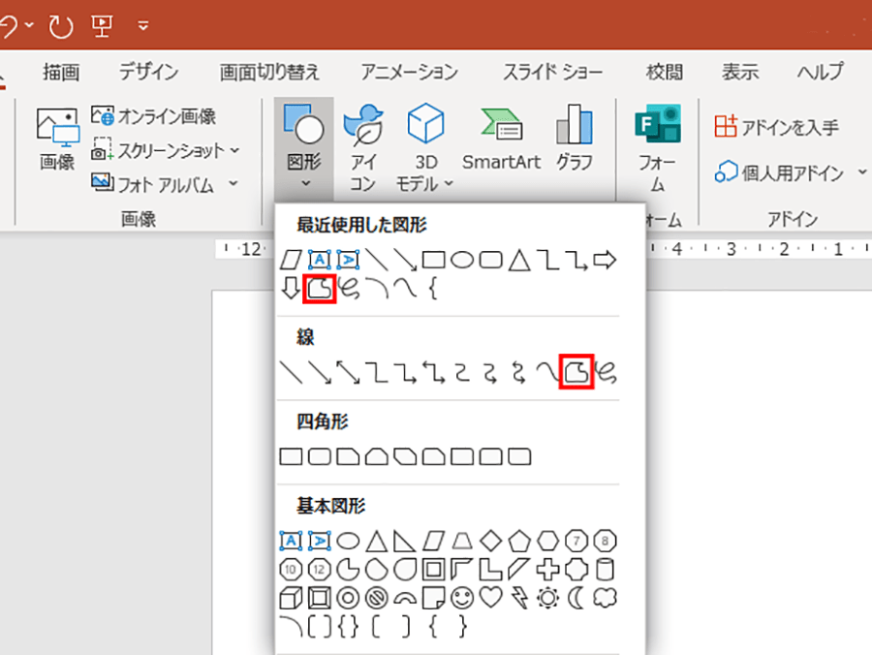The width and height of the screenshot is (872, 655).
Task: Click the フォーム (Forms) button
Action: [x=657, y=146]
